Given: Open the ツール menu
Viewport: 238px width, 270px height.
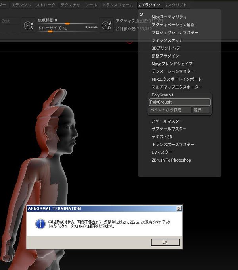Looking at the screenshot, I should pos(91,5).
